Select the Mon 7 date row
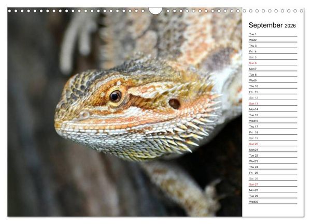Viewport: 311px width, 224px height. [273, 69]
